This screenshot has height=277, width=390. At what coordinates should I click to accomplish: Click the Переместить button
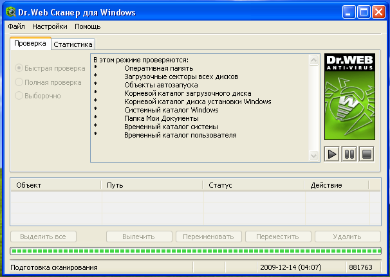278,237
